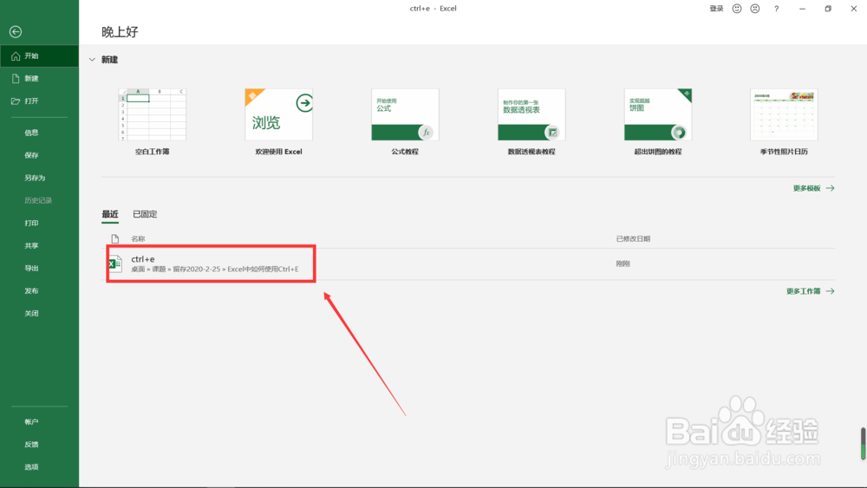Click the back arrow circle icon

16,32
